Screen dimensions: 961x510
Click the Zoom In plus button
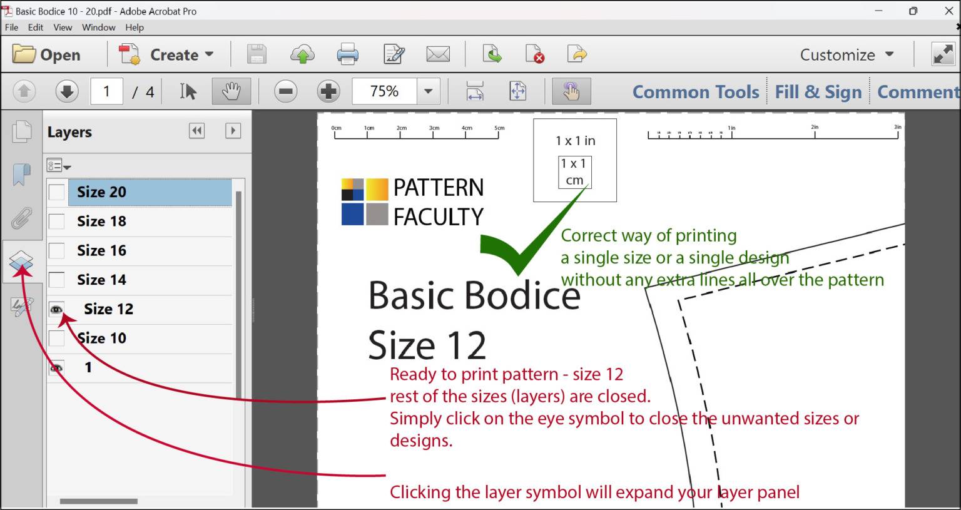(x=328, y=91)
